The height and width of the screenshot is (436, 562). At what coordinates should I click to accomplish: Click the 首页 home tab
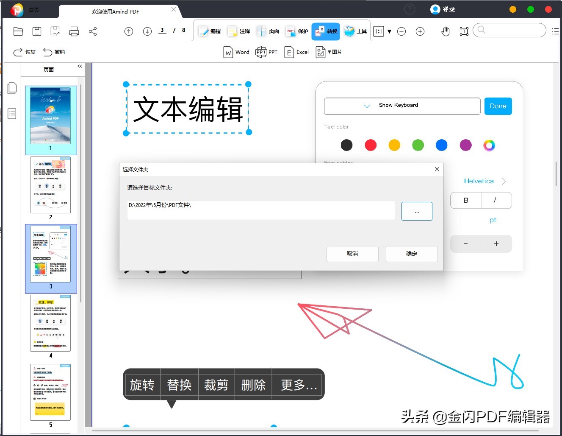coord(34,10)
